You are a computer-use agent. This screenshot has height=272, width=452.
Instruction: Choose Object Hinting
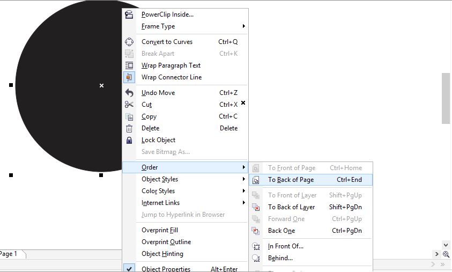[185, 254]
